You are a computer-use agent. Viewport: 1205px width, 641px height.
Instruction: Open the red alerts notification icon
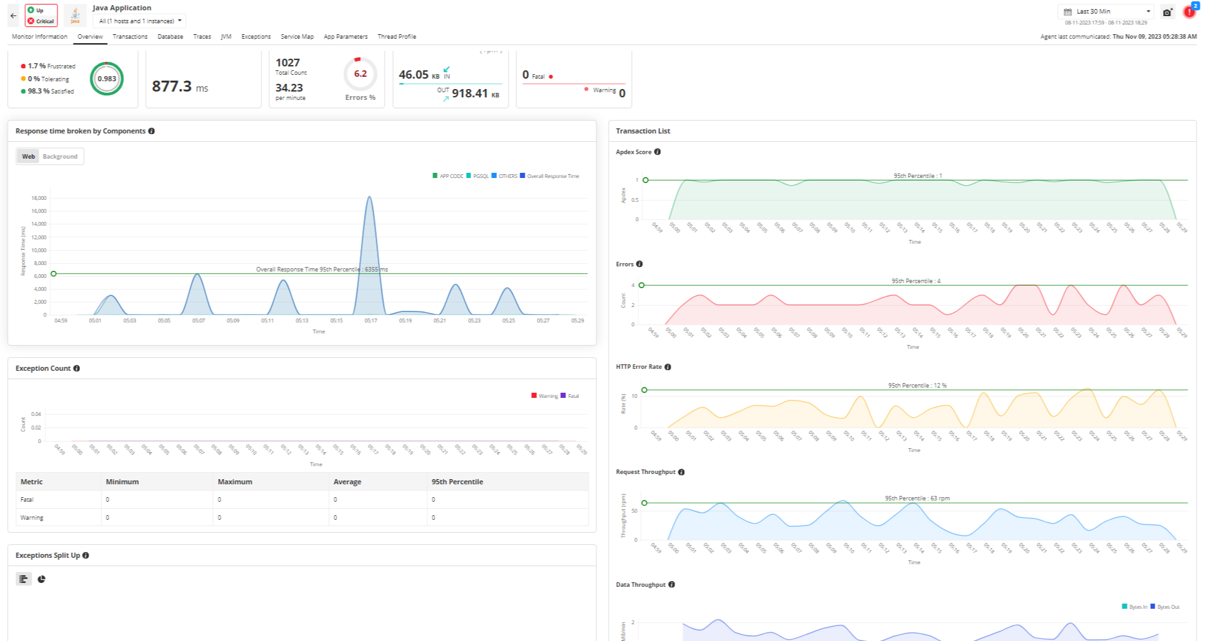point(1189,12)
